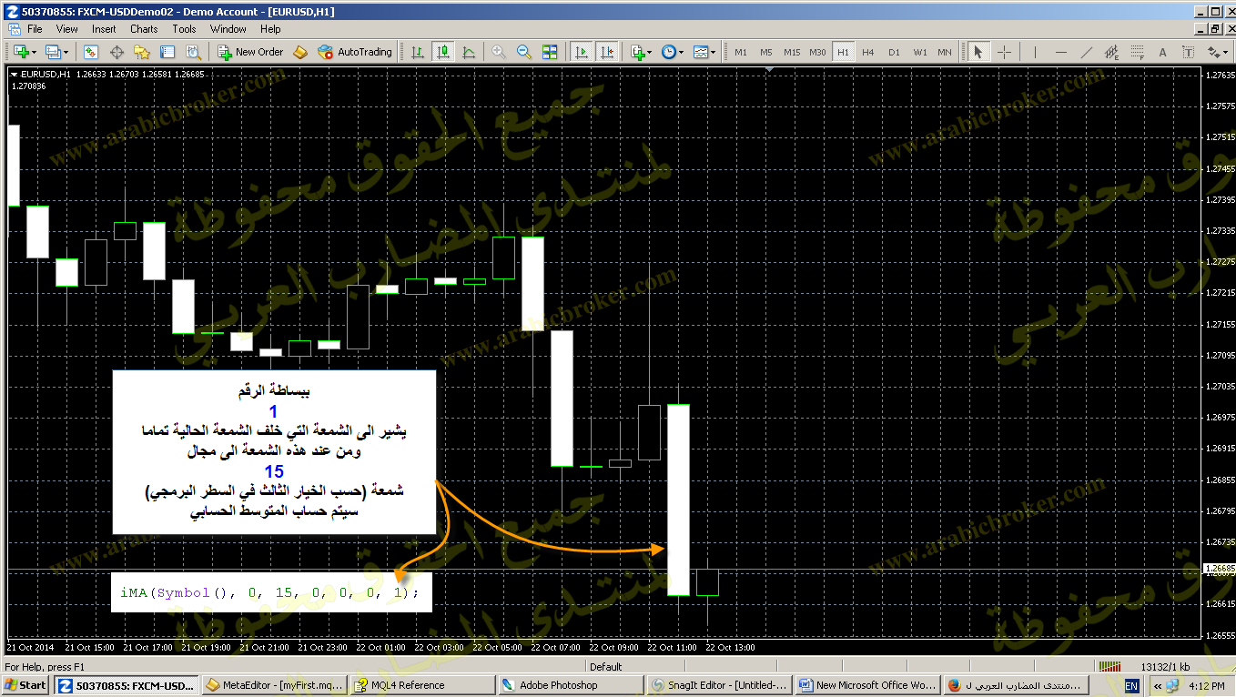The image size is (1236, 697).
Task: Switch timeframe to MN
Action: click(x=945, y=52)
